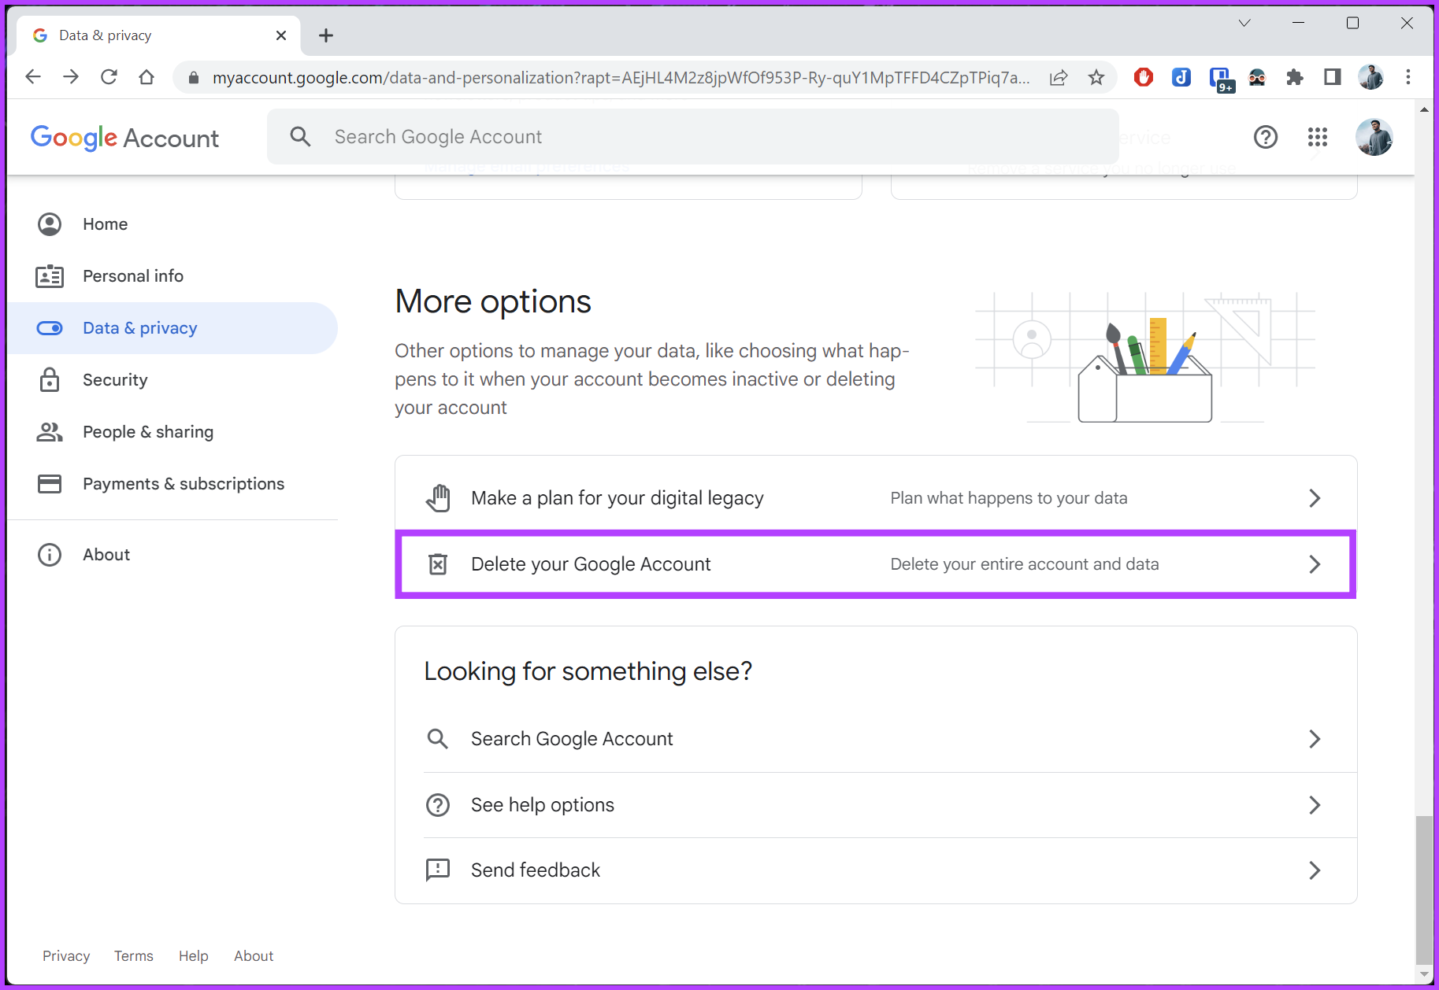The width and height of the screenshot is (1439, 990).
Task: Click 'Looking for something else?' heading
Action: [x=588, y=671]
